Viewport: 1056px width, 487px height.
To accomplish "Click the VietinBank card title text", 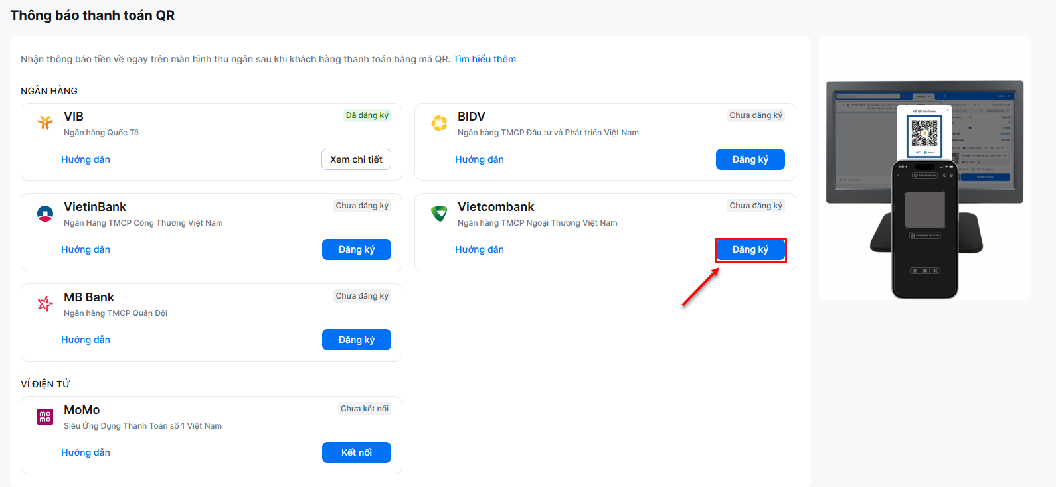I will 95,207.
